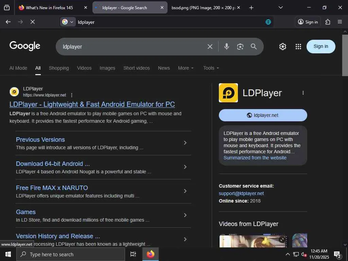Select the Videos results tab
The image size is (348, 261).
pos(84,68)
